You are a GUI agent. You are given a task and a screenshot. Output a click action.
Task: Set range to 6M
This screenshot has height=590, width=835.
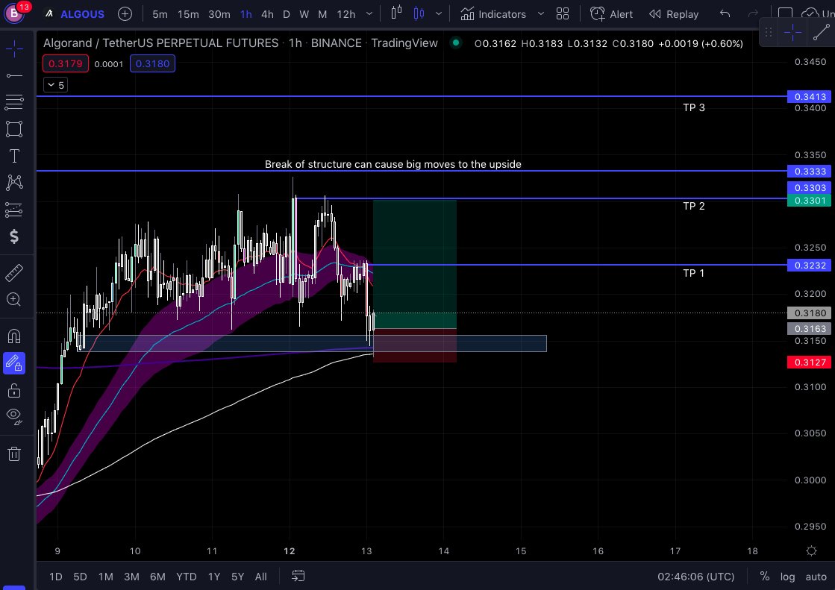[x=157, y=577]
